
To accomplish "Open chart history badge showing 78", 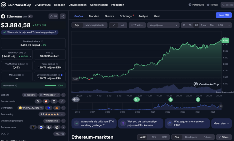I will click(x=76, y=100).
